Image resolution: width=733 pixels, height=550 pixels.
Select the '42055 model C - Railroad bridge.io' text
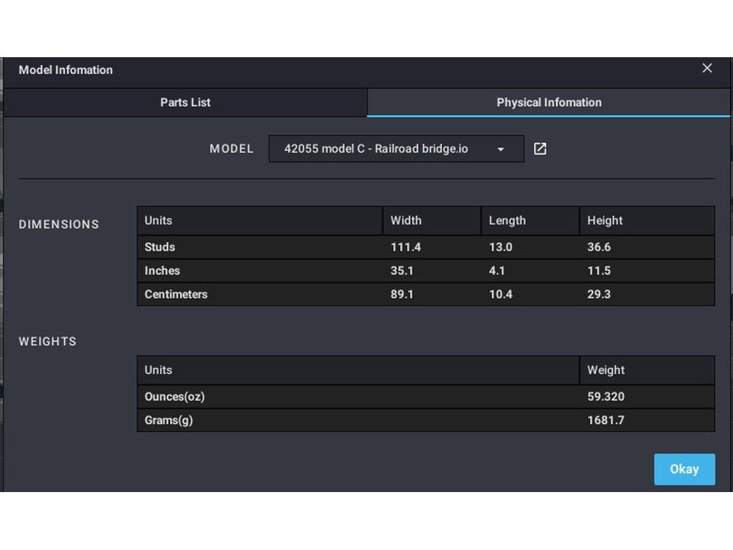point(375,149)
